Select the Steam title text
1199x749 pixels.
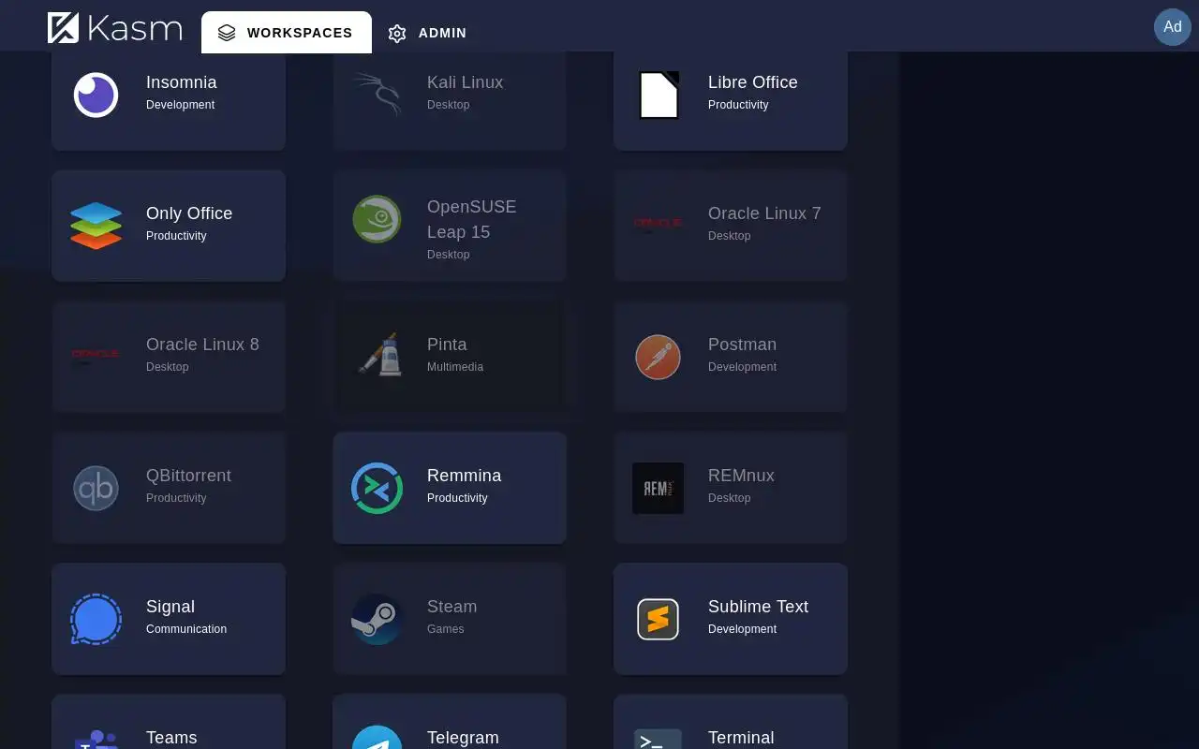(452, 607)
